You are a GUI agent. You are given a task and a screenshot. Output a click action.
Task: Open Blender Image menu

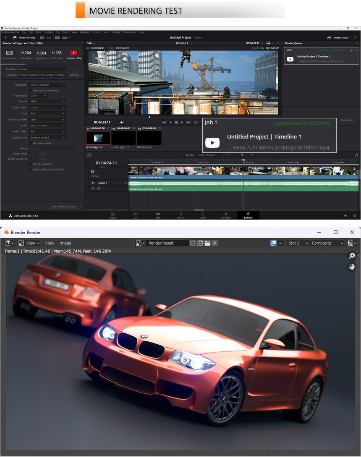coord(65,243)
